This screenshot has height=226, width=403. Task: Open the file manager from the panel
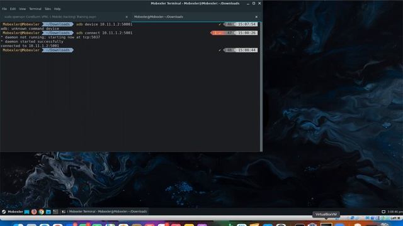[48, 212]
